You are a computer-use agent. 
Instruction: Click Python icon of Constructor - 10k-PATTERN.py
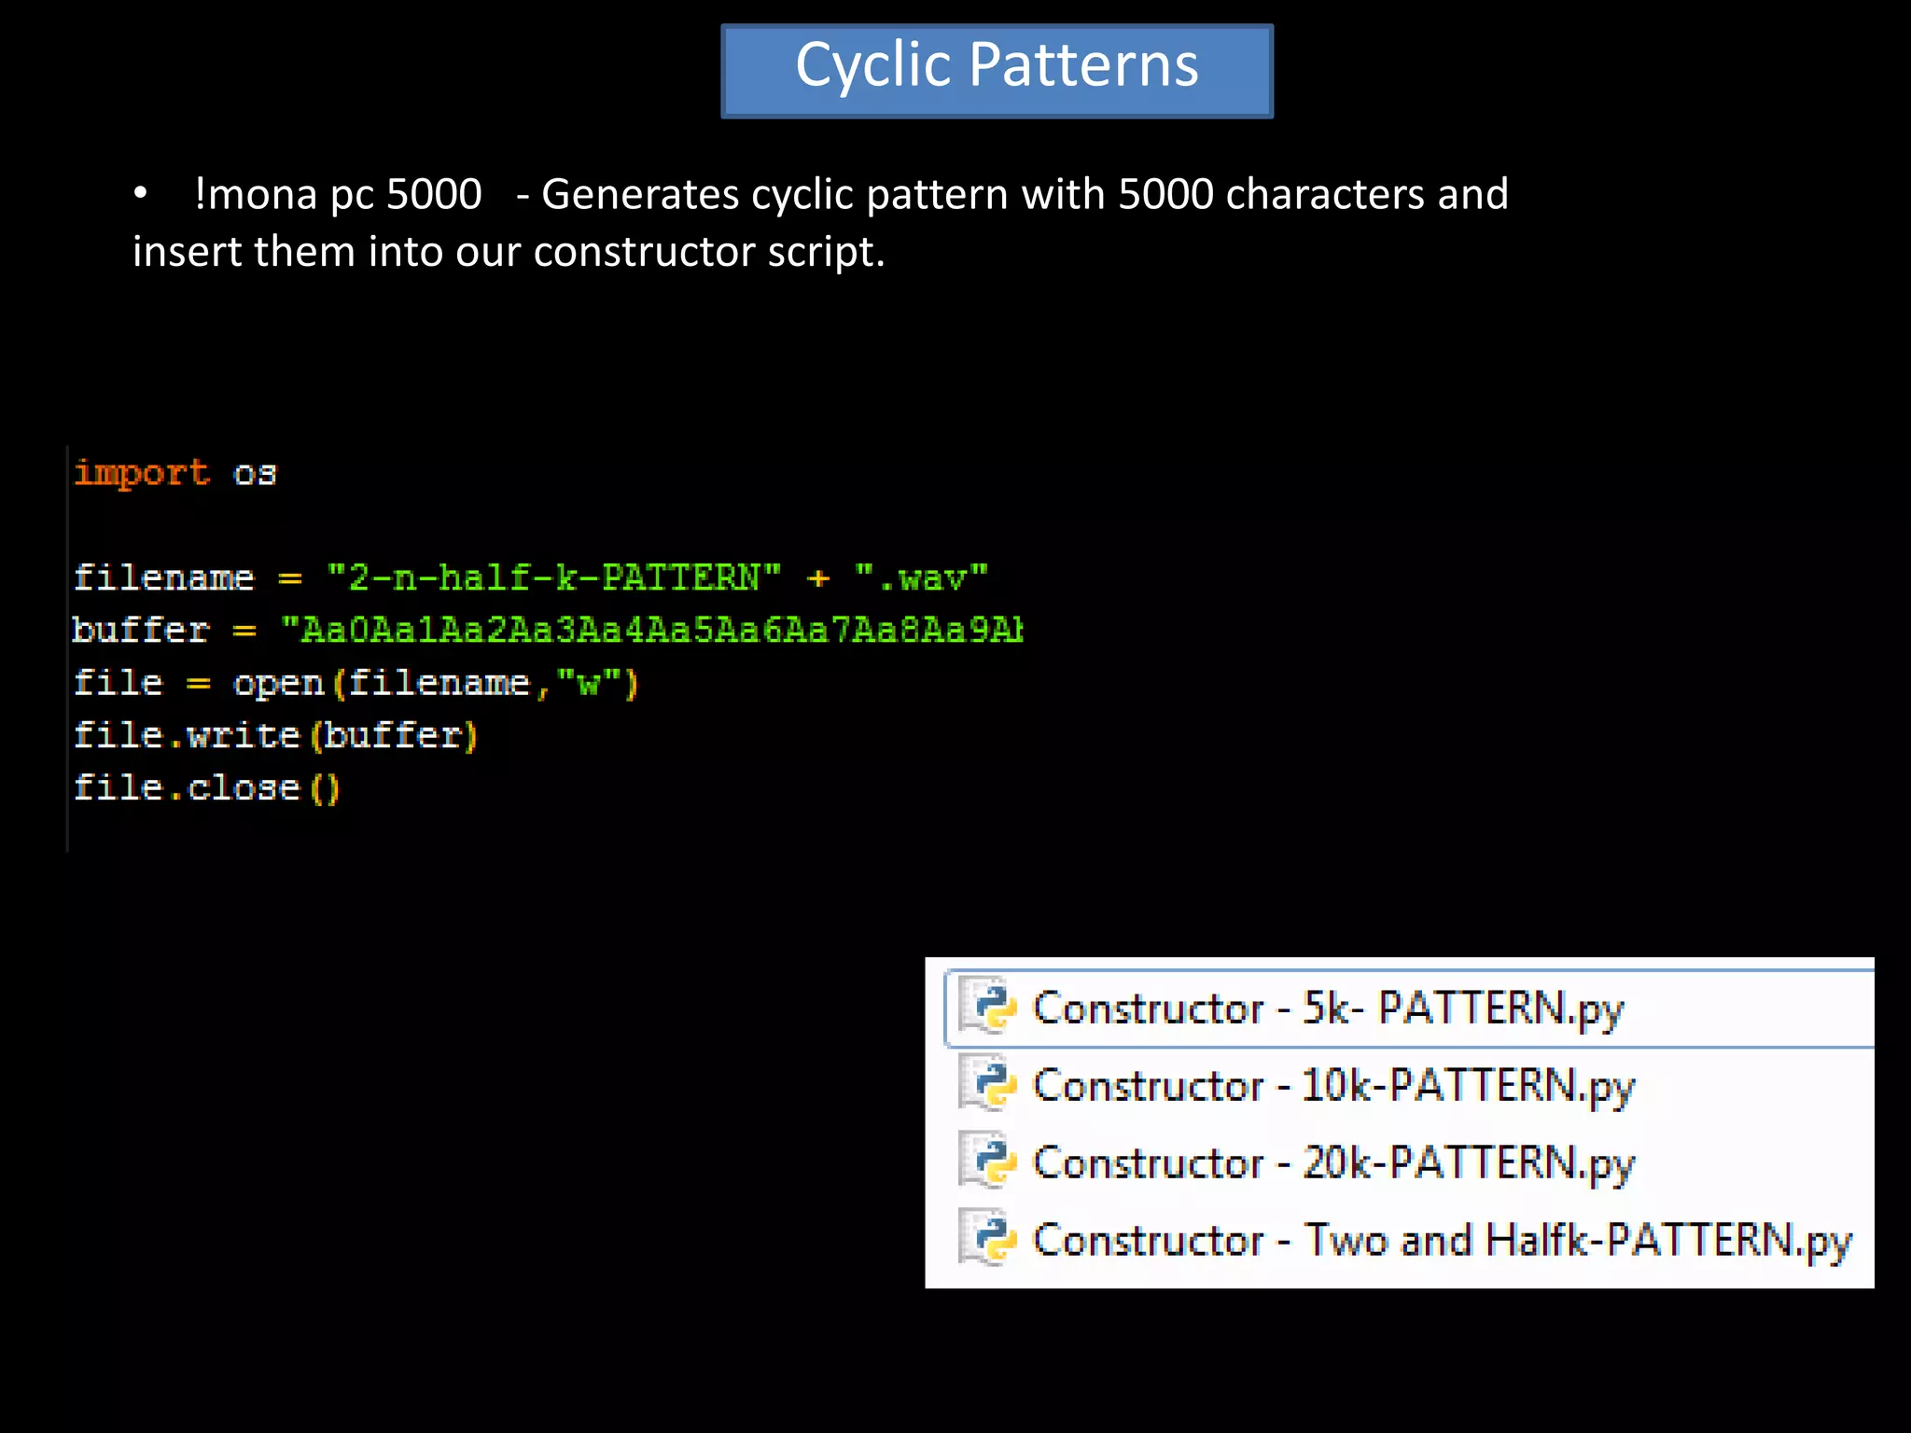tap(987, 1084)
